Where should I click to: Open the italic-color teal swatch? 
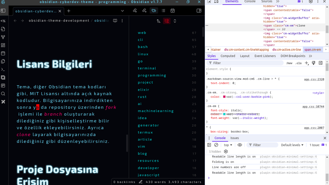[224, 114]
